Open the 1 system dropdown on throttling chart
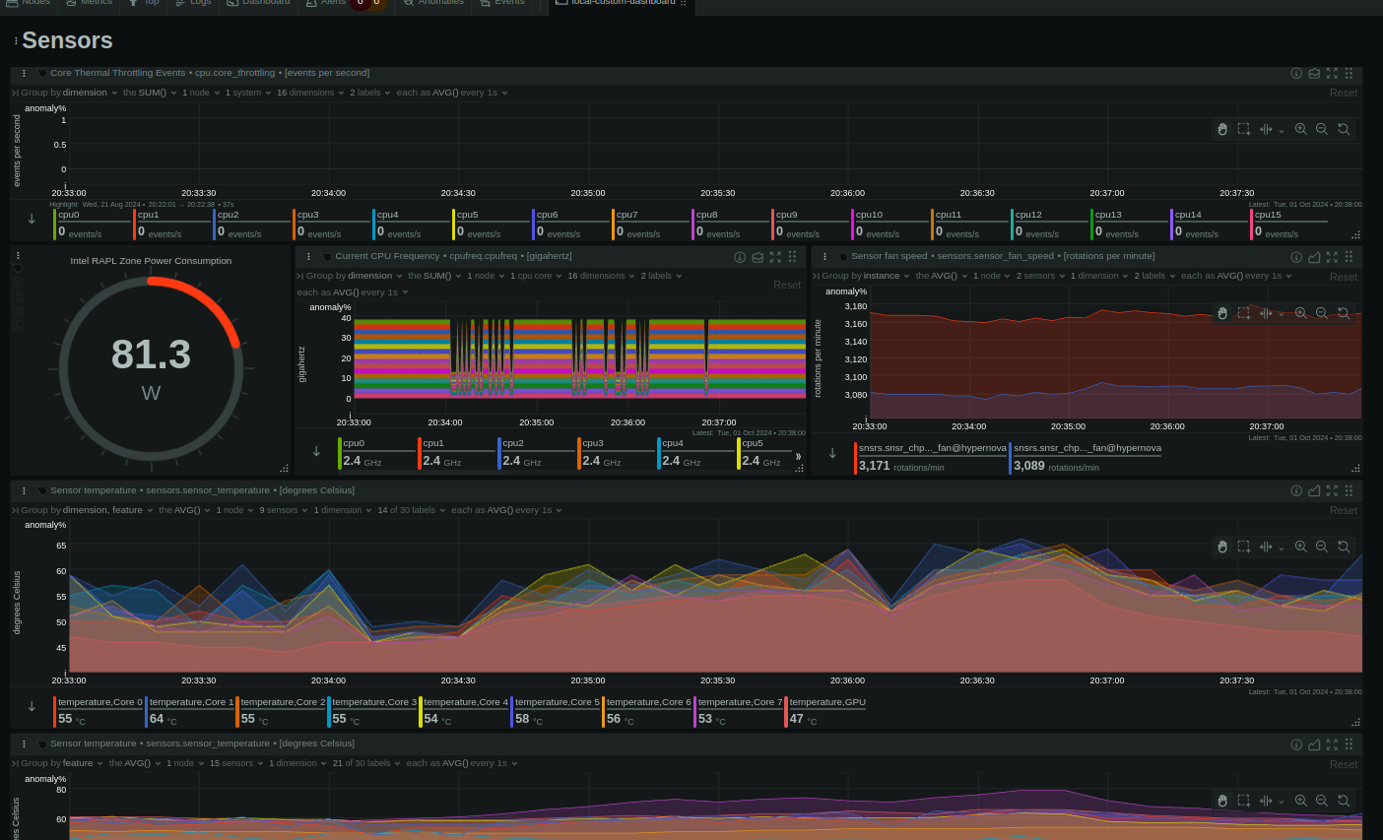 point(248,93)
